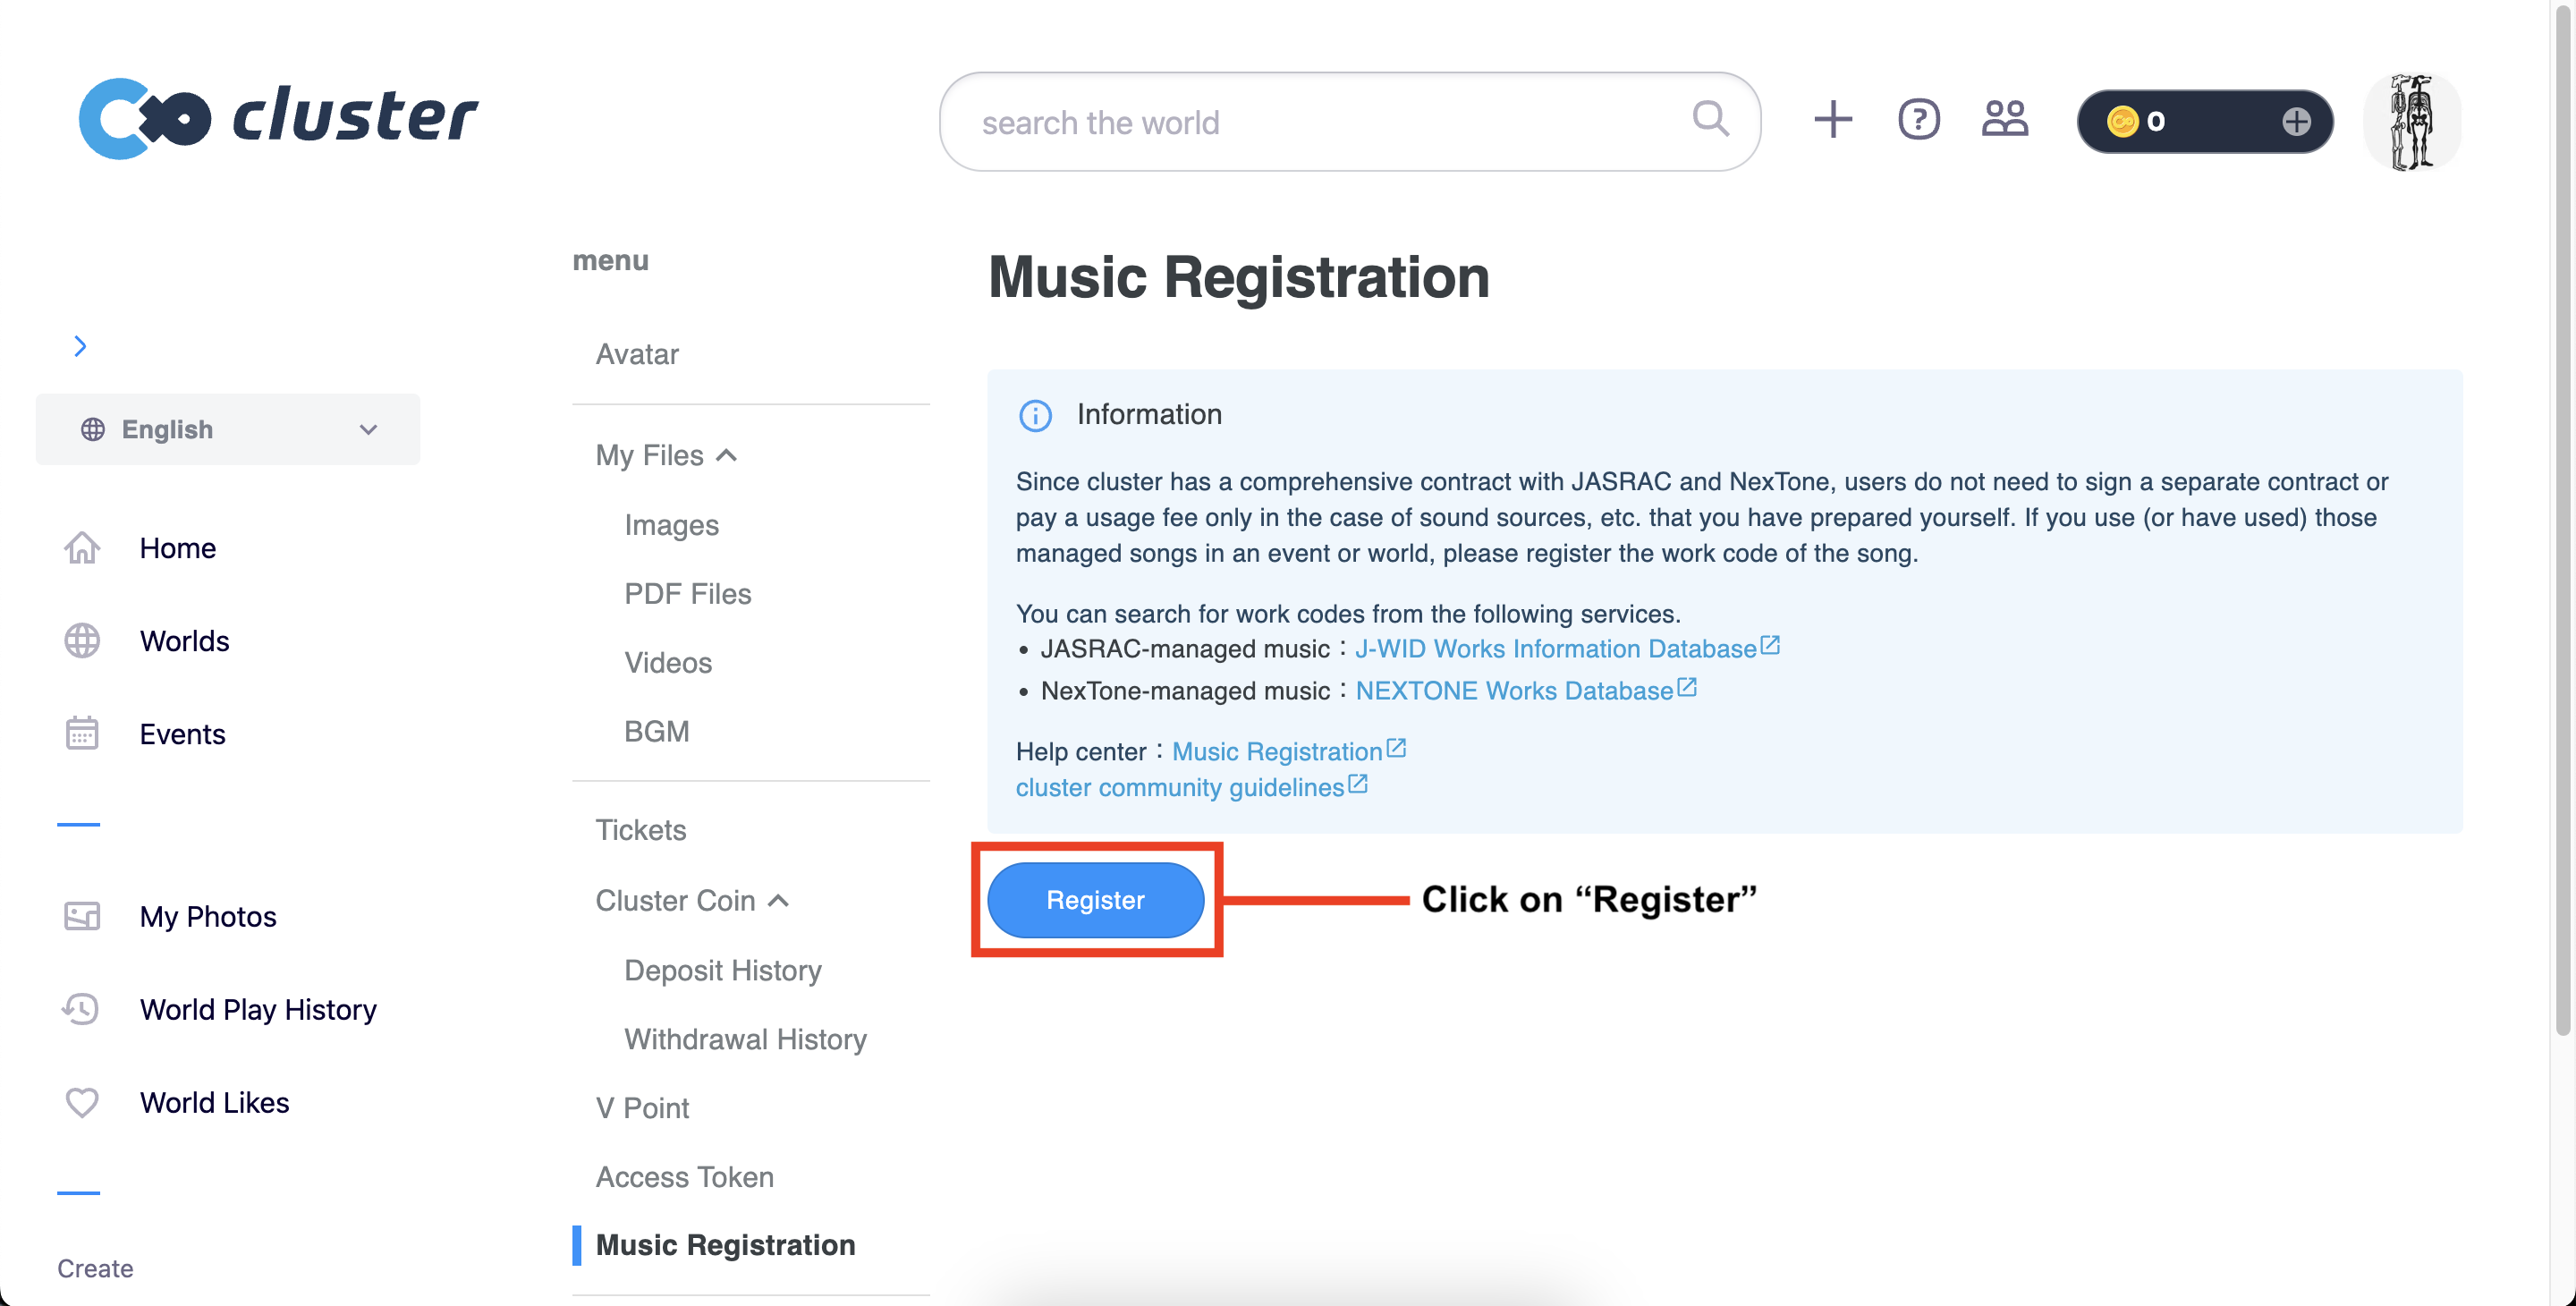Select BGM in the menu
This screenshot has height=1306, width=2576.
656,731
